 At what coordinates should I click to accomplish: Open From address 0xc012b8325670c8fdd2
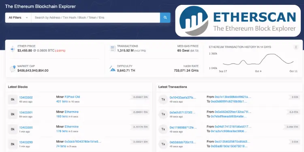(232, 141)
